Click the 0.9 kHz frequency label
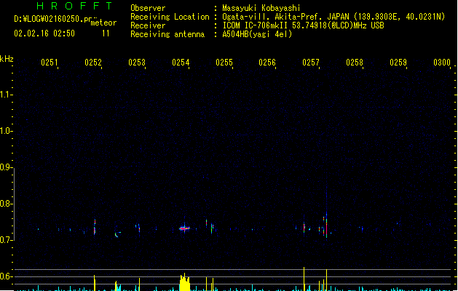Viewport: 458px width, 291px height. (5, 167)
